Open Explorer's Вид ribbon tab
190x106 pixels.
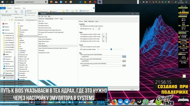24,8
